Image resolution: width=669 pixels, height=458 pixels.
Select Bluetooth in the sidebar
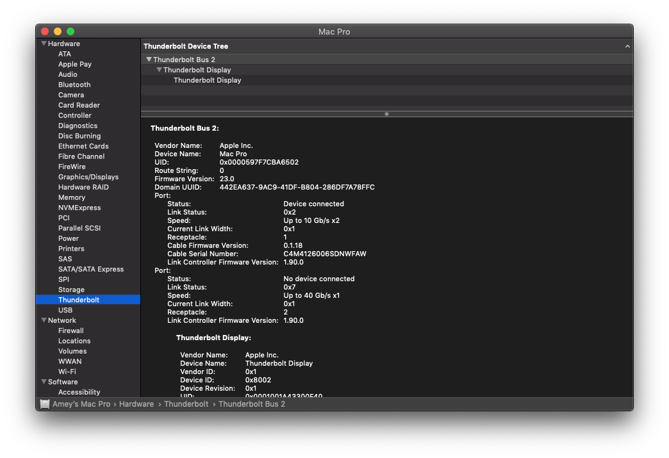point(75,85)
